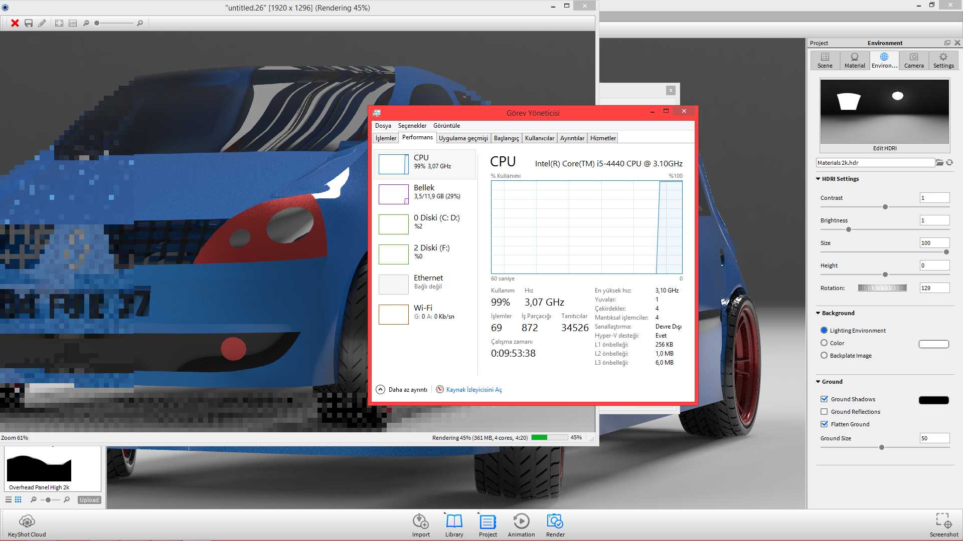
Task: Switch to İşlemler tab
Action: click(x=386, y=138)
